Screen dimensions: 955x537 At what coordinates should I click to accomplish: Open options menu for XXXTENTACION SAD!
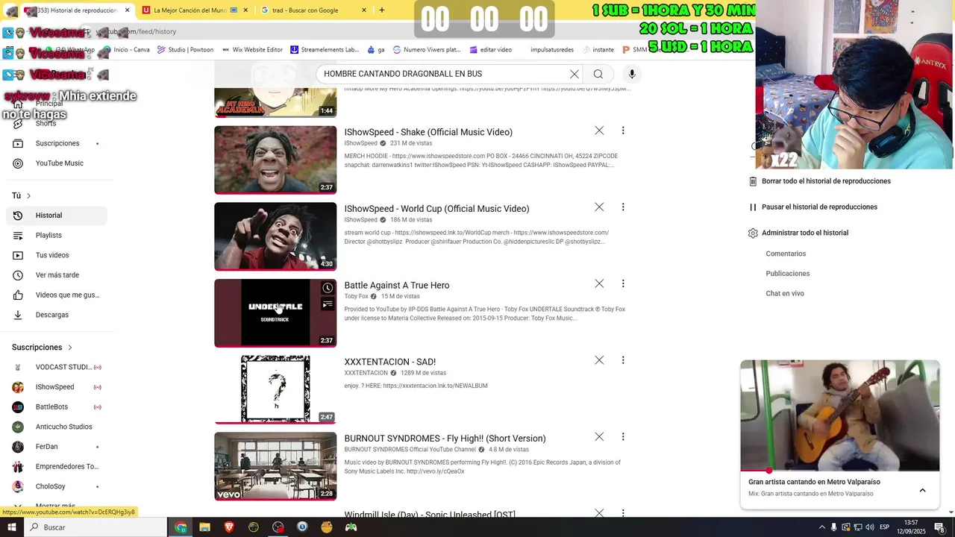[x=623, y=360]
